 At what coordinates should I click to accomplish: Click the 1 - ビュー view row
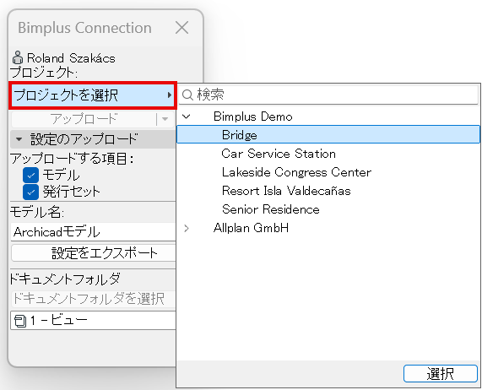coord(94,321)
